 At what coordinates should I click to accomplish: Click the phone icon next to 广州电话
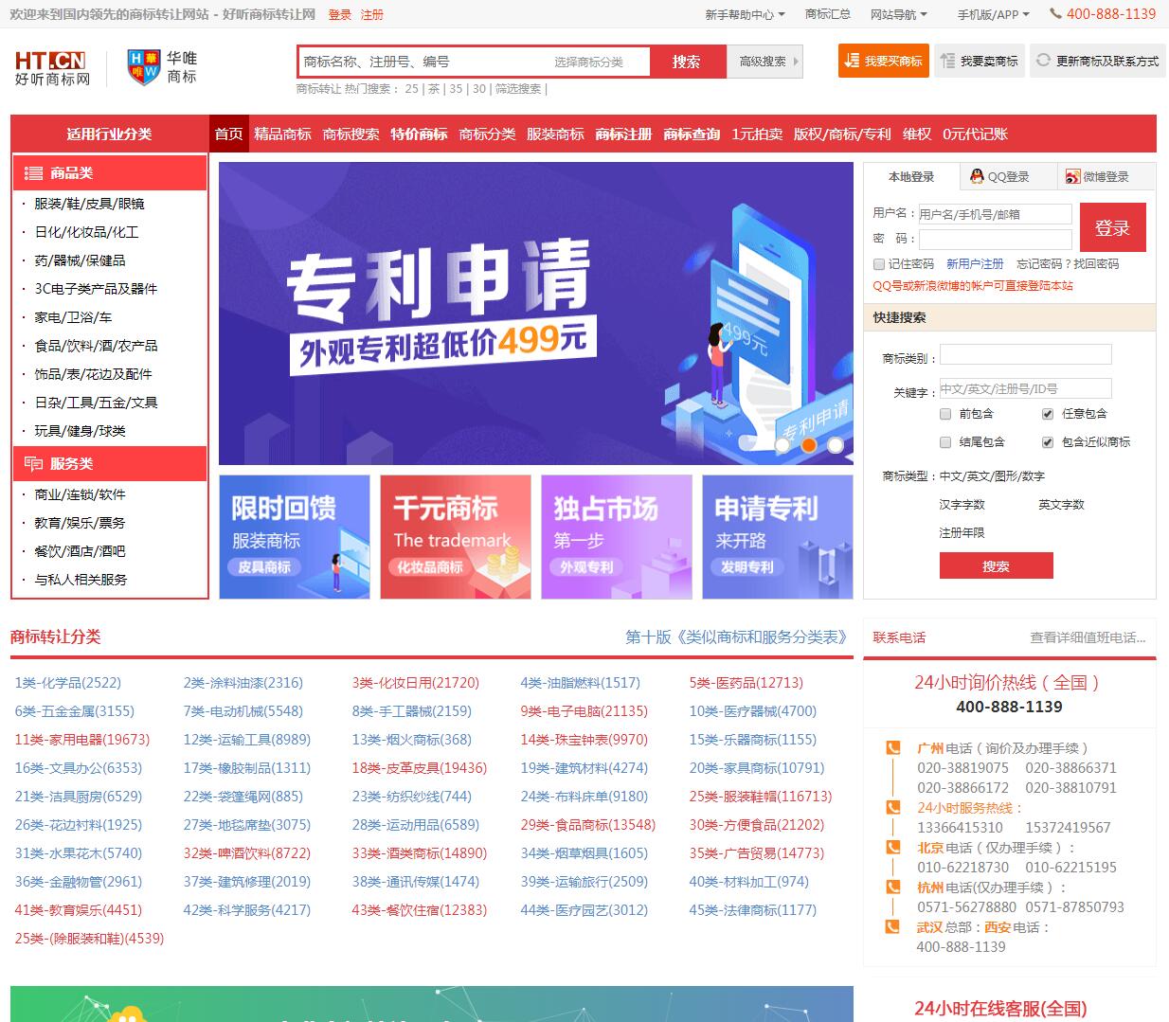pos(892,748)
